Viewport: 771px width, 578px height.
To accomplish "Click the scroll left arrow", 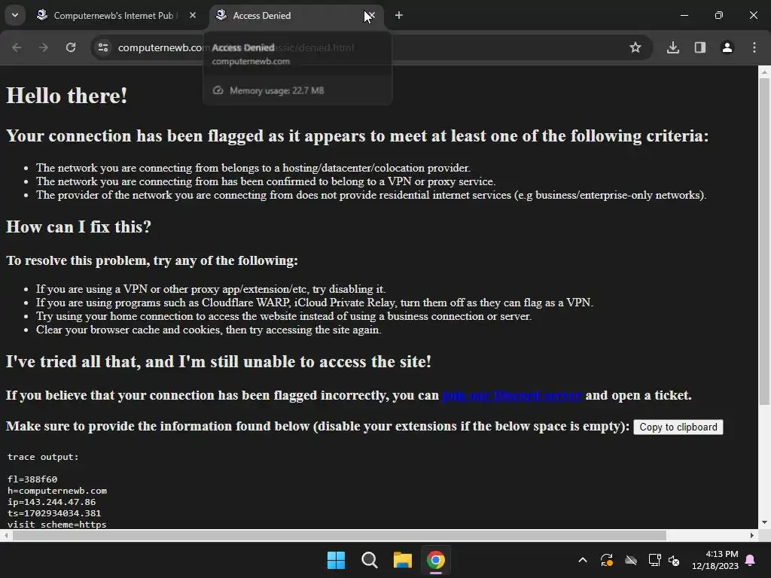I will click(x=5, y=535).
